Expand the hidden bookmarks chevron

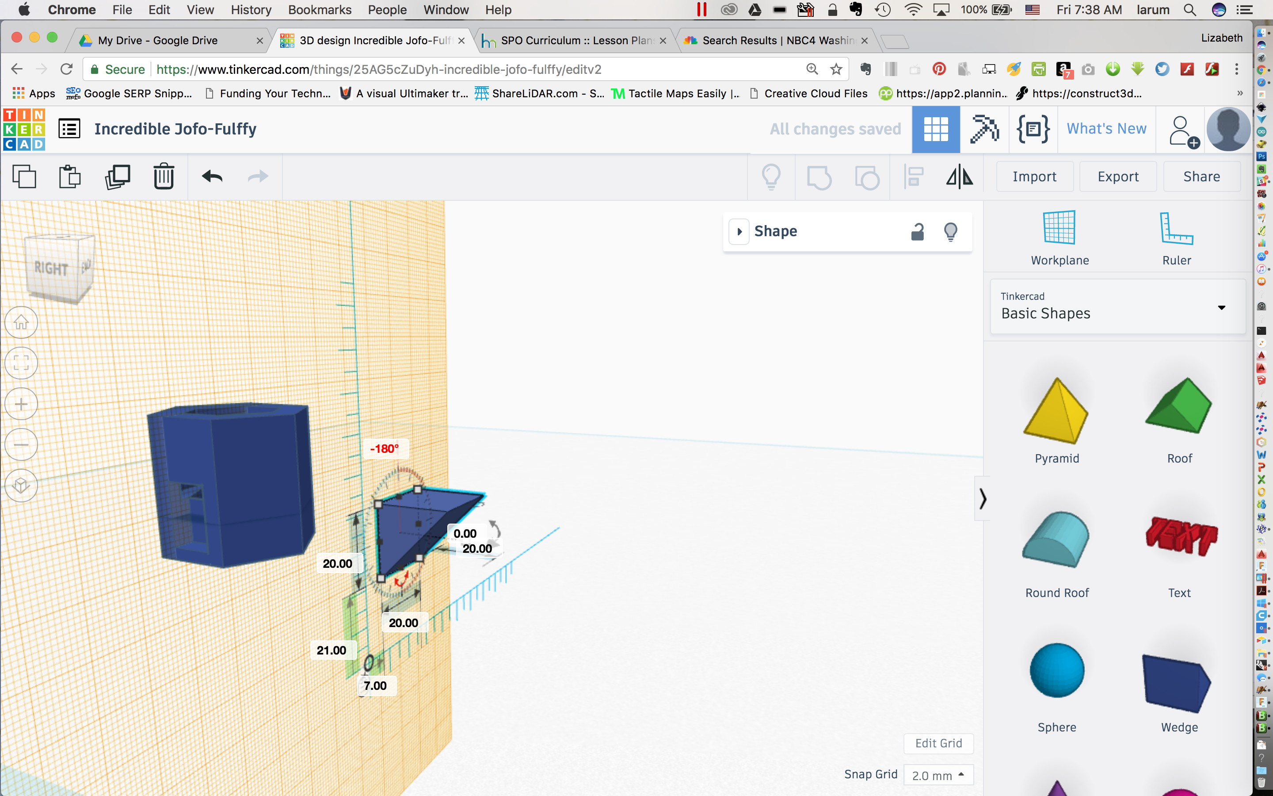1240,93
